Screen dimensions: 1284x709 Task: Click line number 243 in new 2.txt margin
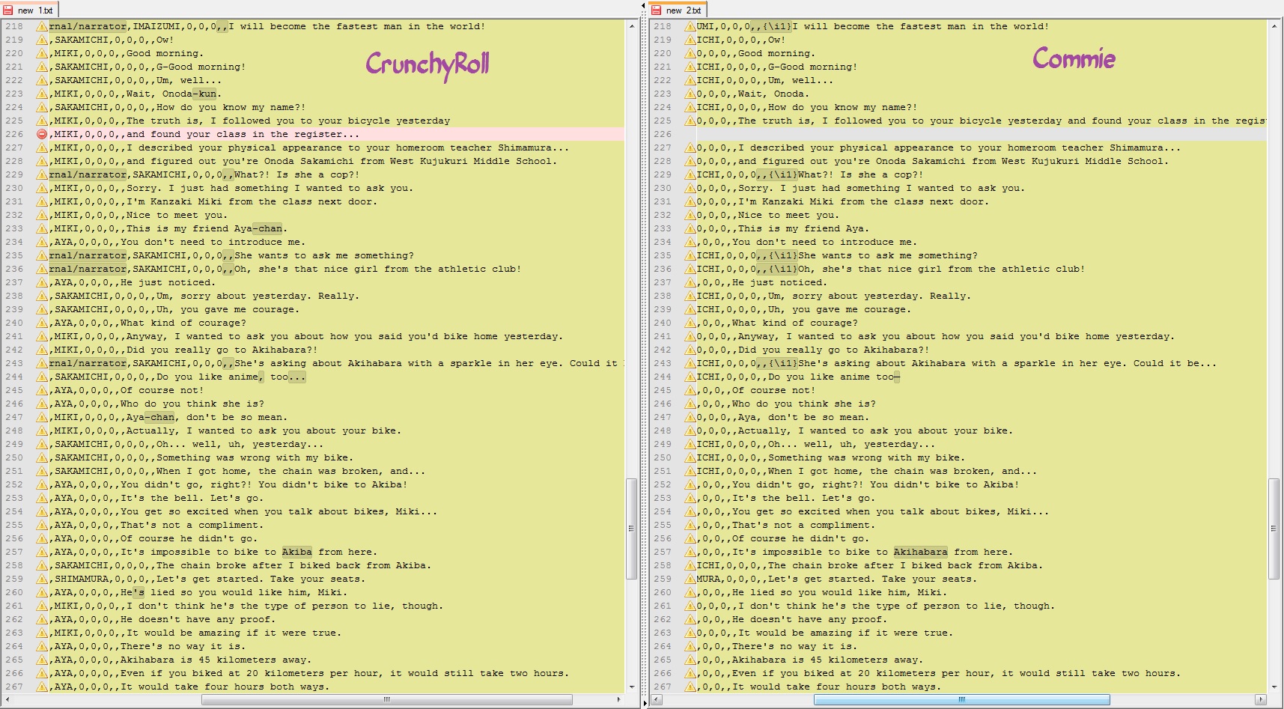pos(663,363)
